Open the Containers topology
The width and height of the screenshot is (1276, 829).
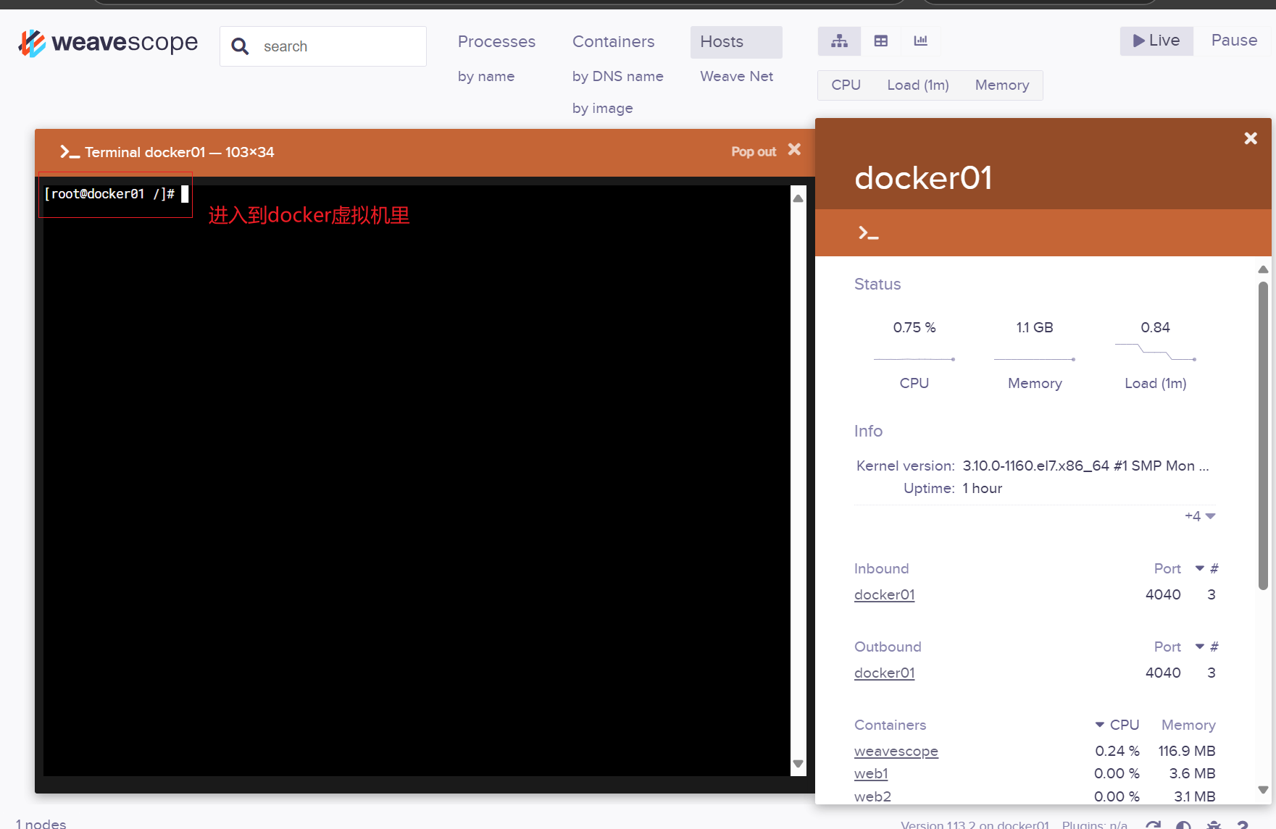click(x=613, y=42)
